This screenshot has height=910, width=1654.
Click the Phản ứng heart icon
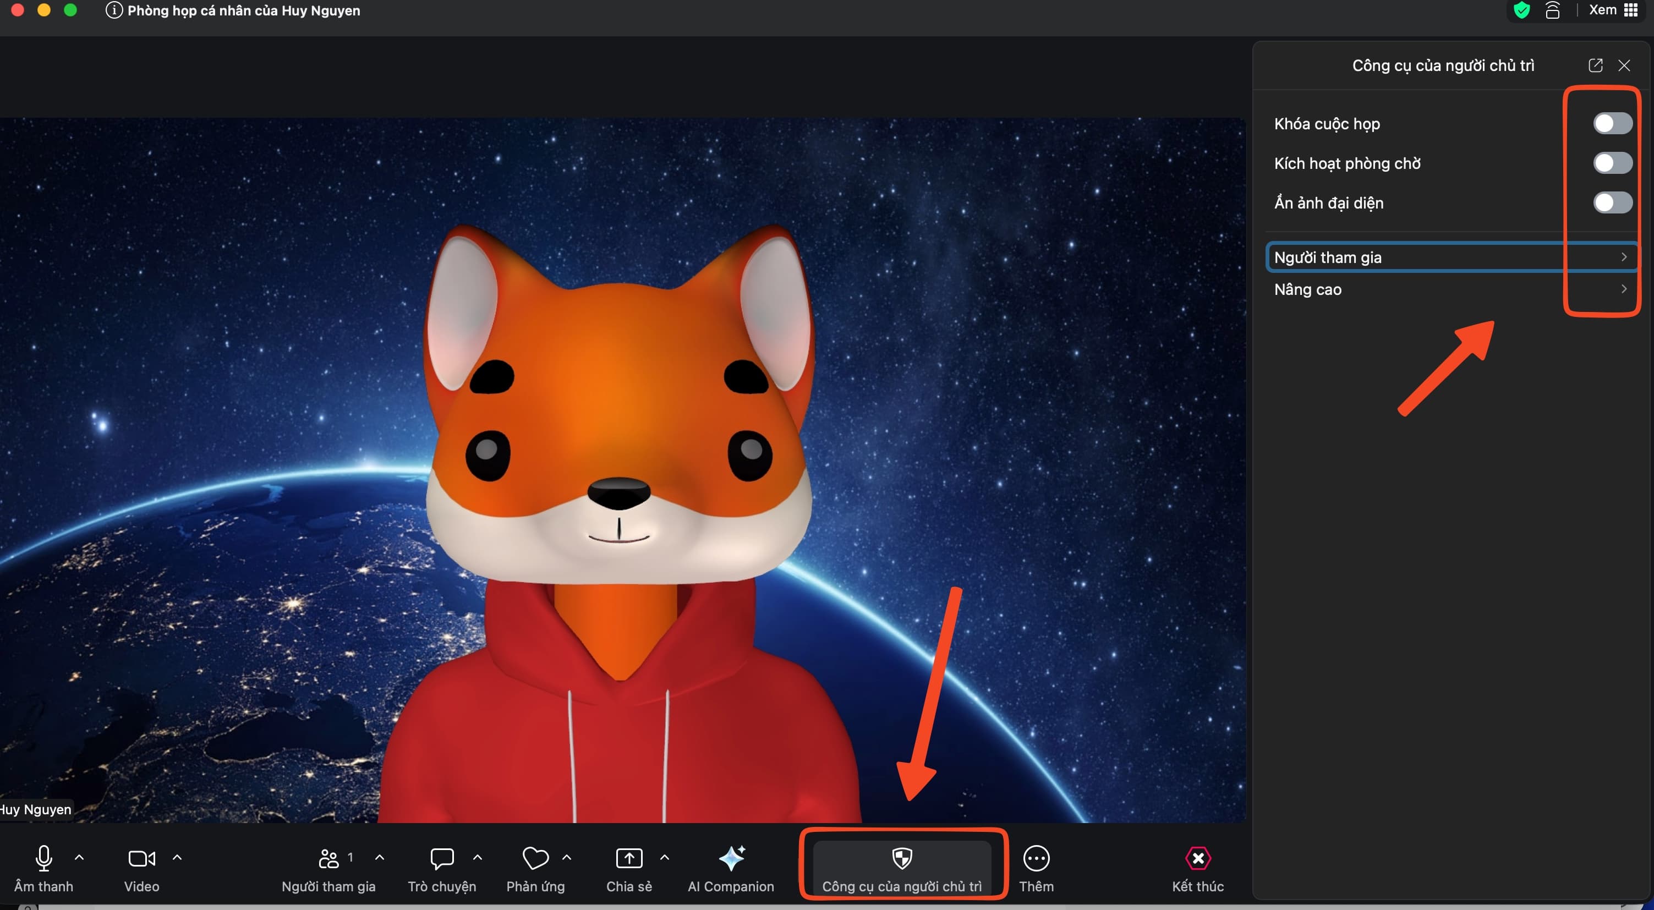(535, 858)
